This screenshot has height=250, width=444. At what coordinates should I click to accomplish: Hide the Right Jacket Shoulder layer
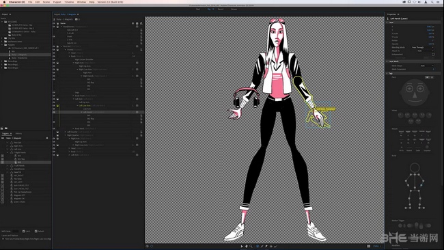coord(54,59)
